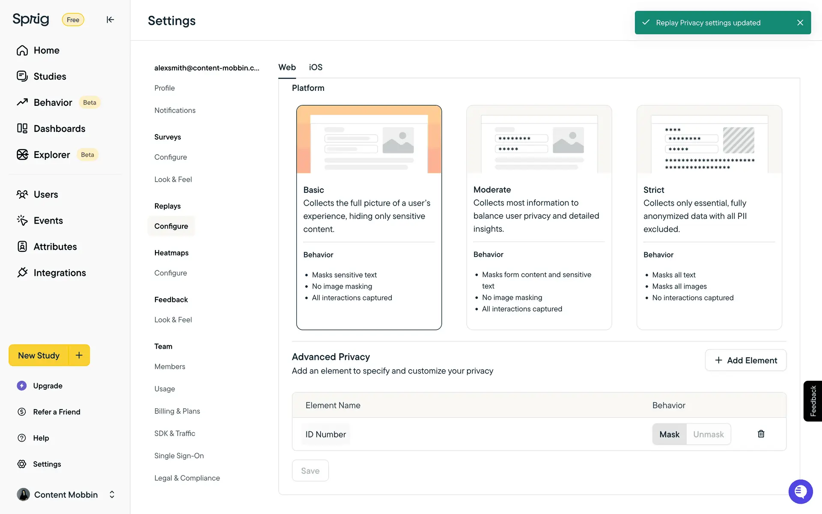Click the Studies icon in the sidebar
Image resolution: width=822 pixels, height=514 pixels.
pyautogui.click(x=22, y=76)
